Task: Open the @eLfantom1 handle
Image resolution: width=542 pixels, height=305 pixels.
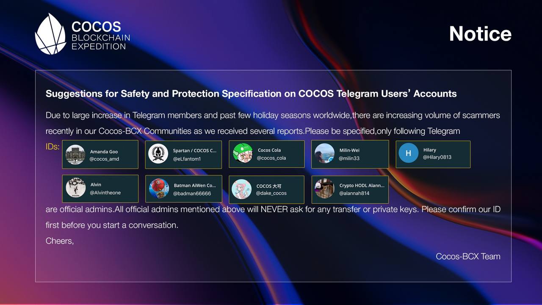Action: 187,159
